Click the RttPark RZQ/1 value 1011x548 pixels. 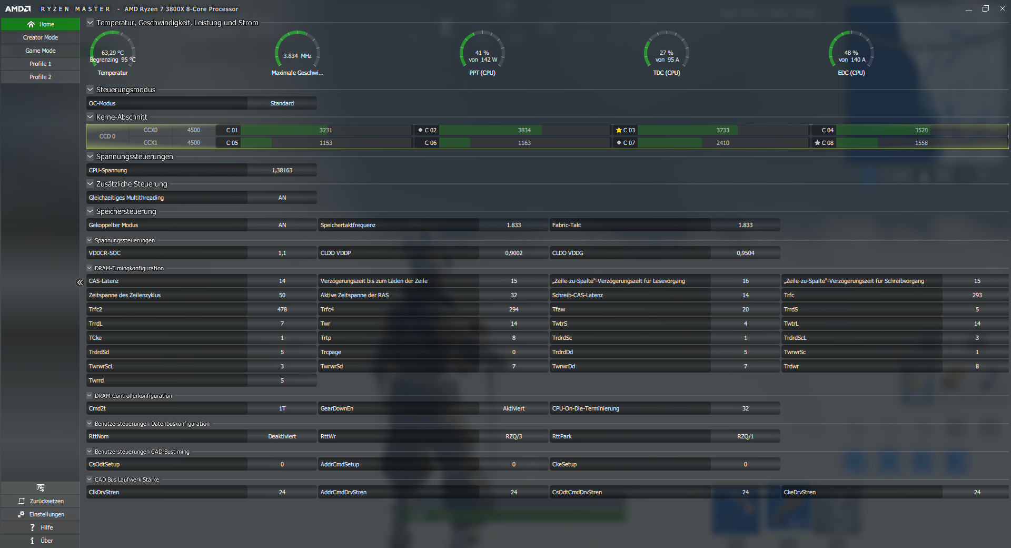tap(746, 436)
